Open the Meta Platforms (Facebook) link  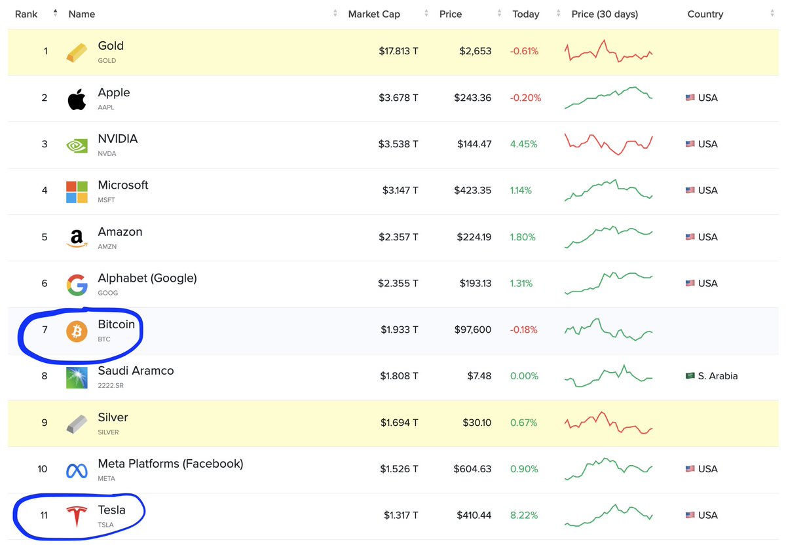[170, 464]
